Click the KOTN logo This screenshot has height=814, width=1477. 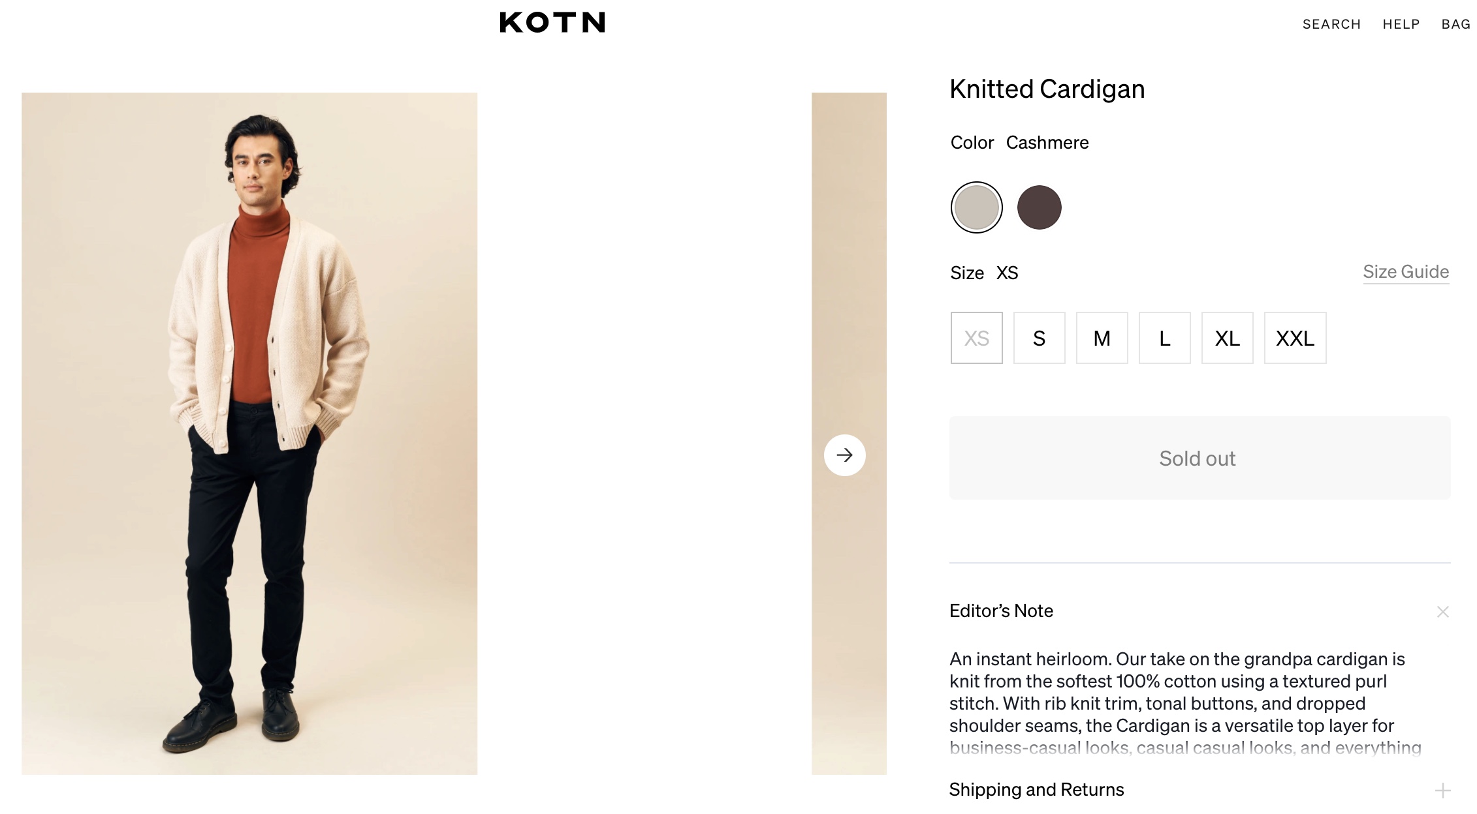tap(552, 23)
